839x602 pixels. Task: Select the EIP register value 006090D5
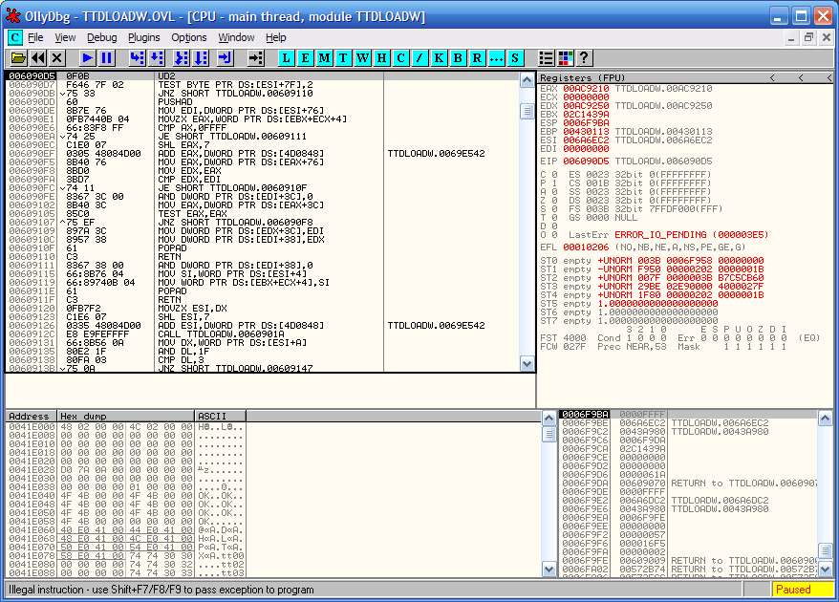tap(586, 161)
